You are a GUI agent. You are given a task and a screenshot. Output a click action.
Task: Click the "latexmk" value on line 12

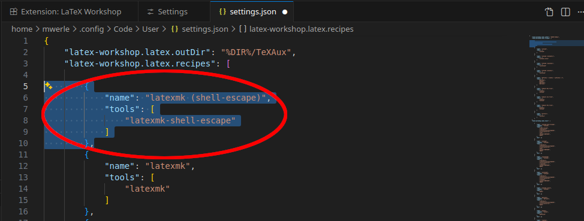[168, 166]
